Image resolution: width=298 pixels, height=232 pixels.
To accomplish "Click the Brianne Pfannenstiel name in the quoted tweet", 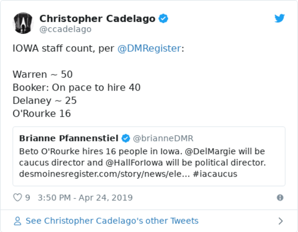I will pos(69,138).
